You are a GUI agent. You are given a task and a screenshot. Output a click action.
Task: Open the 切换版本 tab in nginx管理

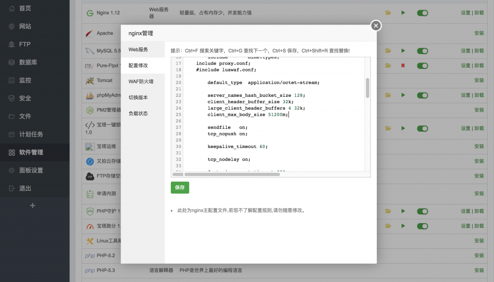(138, 97)
